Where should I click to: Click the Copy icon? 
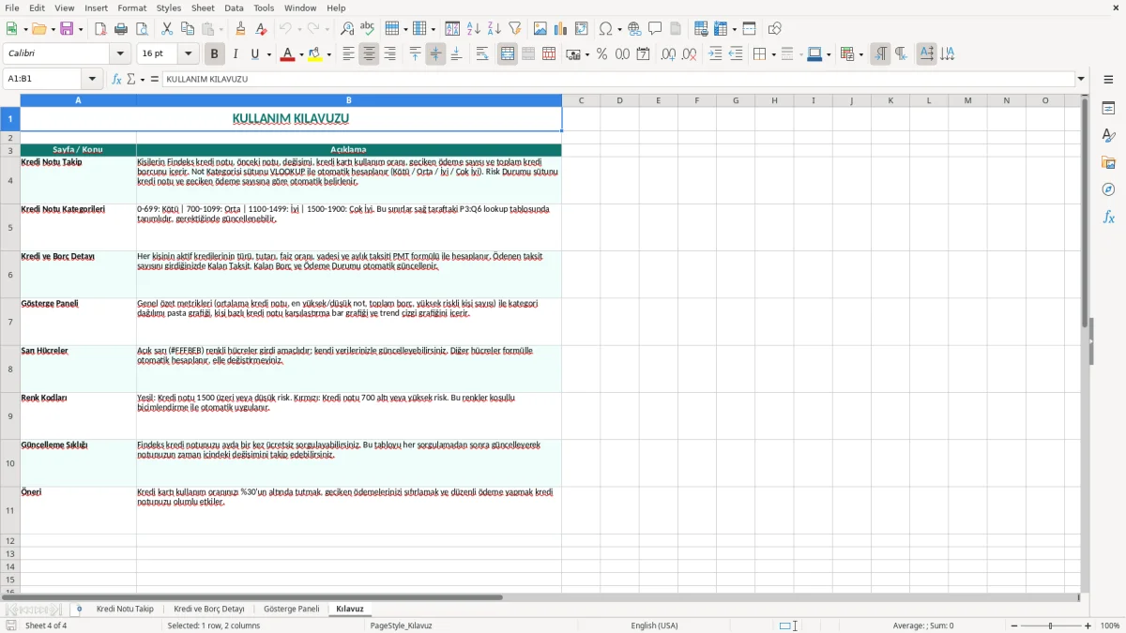point(188,29)
